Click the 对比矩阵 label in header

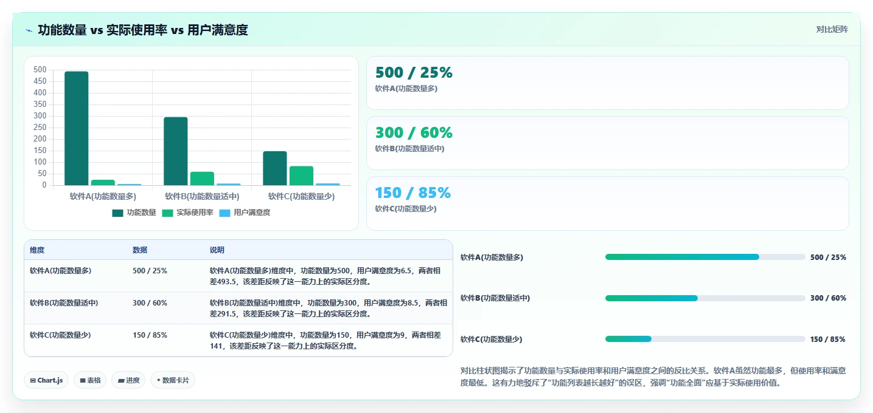pos(832,29)
